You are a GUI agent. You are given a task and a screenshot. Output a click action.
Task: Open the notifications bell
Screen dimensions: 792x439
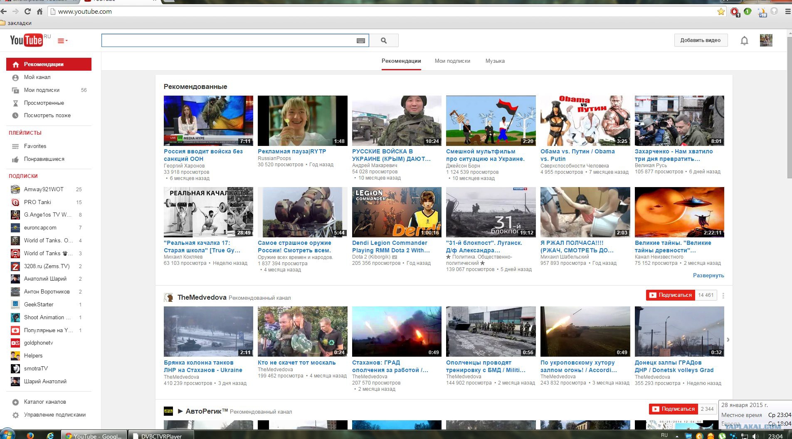[744, 40]
